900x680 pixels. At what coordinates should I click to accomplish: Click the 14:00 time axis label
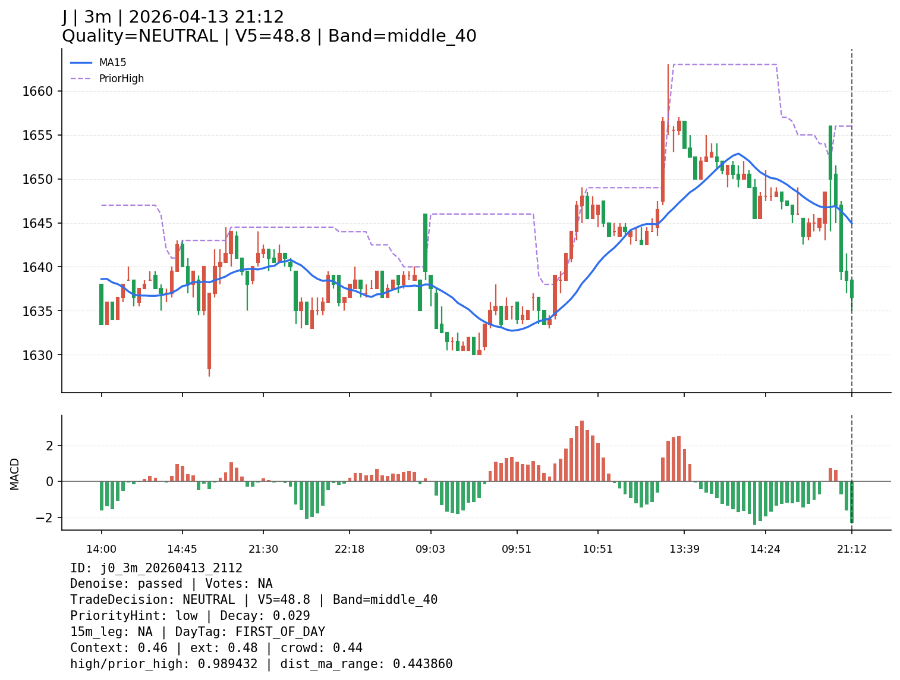click(101, 549)
